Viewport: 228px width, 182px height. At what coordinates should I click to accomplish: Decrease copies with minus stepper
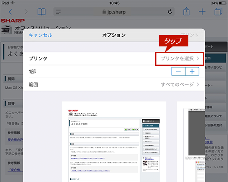(178, 71)
